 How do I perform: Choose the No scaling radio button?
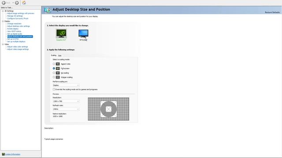tap(54, 73)
